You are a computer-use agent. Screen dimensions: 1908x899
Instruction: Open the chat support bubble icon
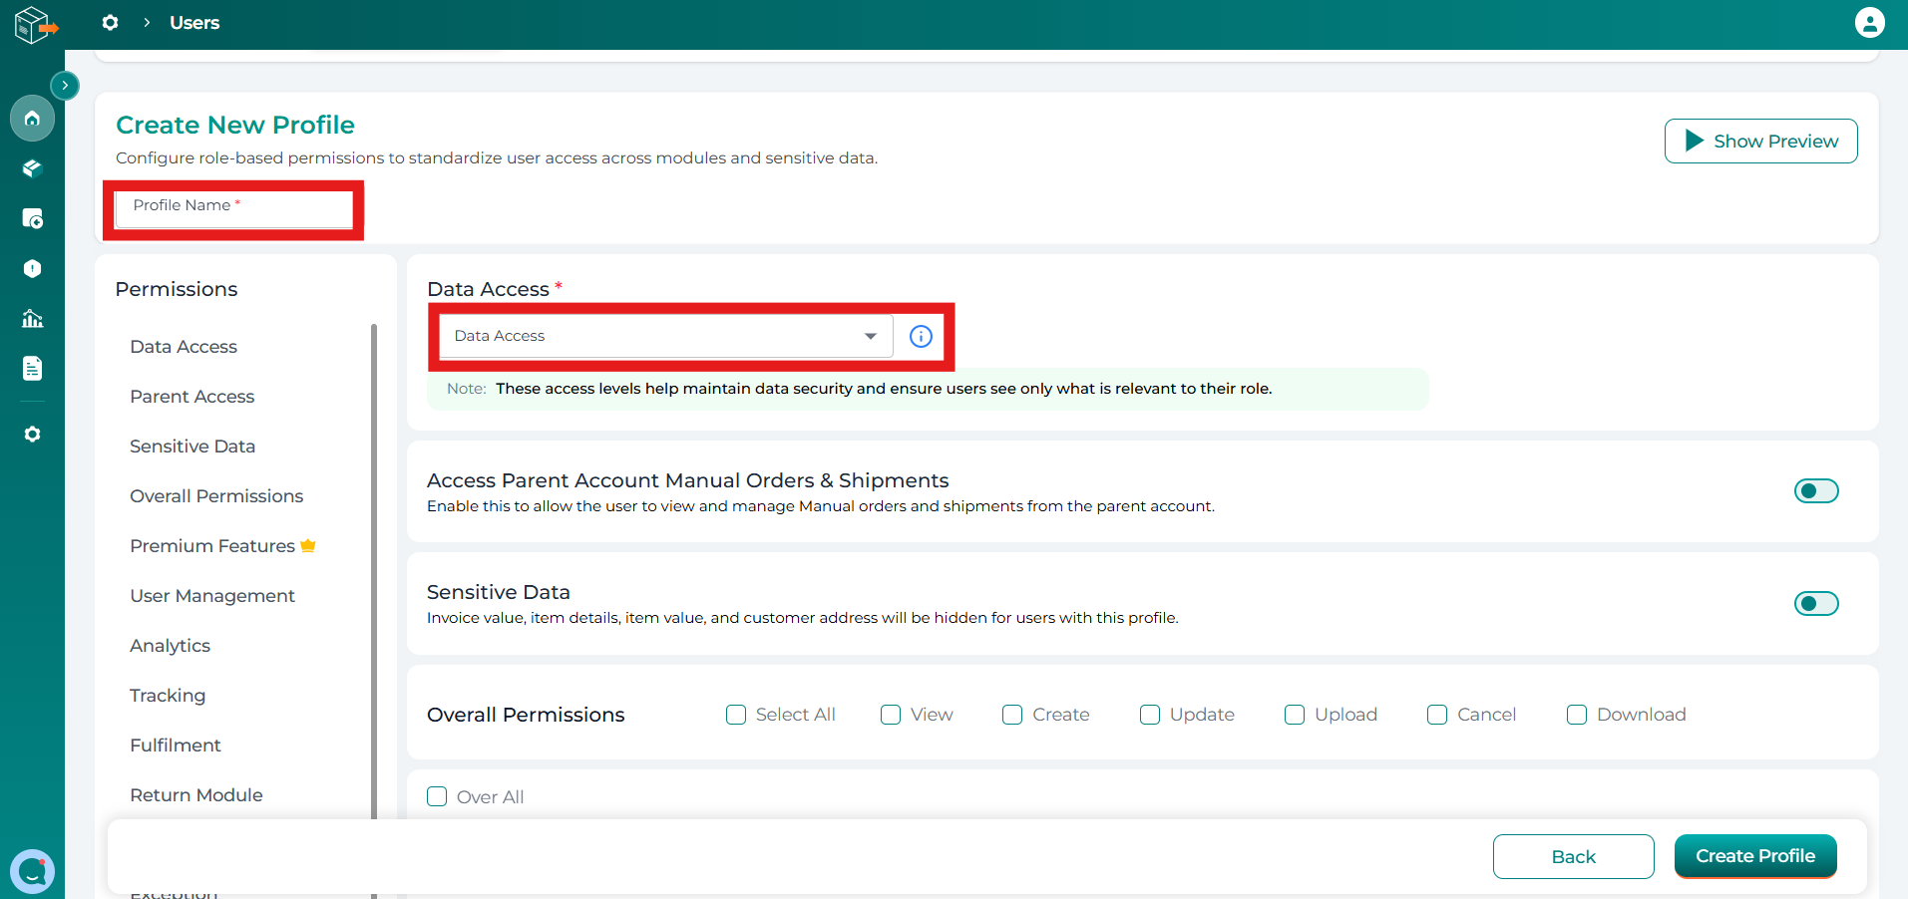pos(32,871)
